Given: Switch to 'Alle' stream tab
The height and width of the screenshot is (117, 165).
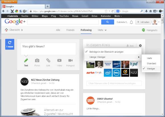Looking at the screenshot, I should pyautogui.click(x=58, y=30).
